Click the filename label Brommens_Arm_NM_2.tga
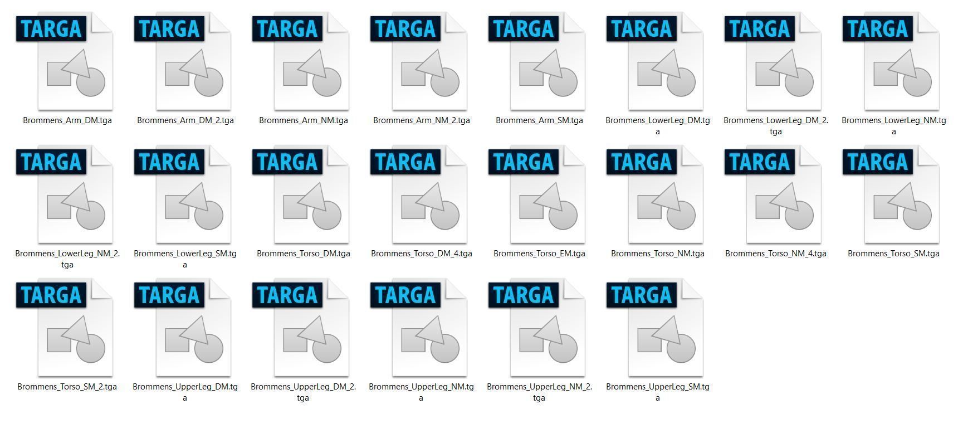Screen dimensions: 958x448 click(x=422, y=120)
